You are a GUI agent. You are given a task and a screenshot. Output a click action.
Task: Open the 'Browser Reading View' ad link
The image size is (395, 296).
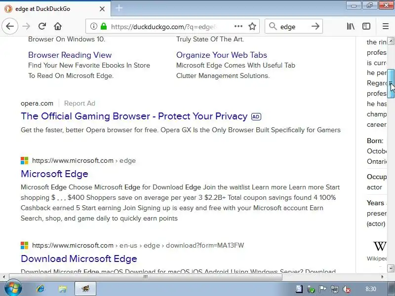(x=70, y=55)
